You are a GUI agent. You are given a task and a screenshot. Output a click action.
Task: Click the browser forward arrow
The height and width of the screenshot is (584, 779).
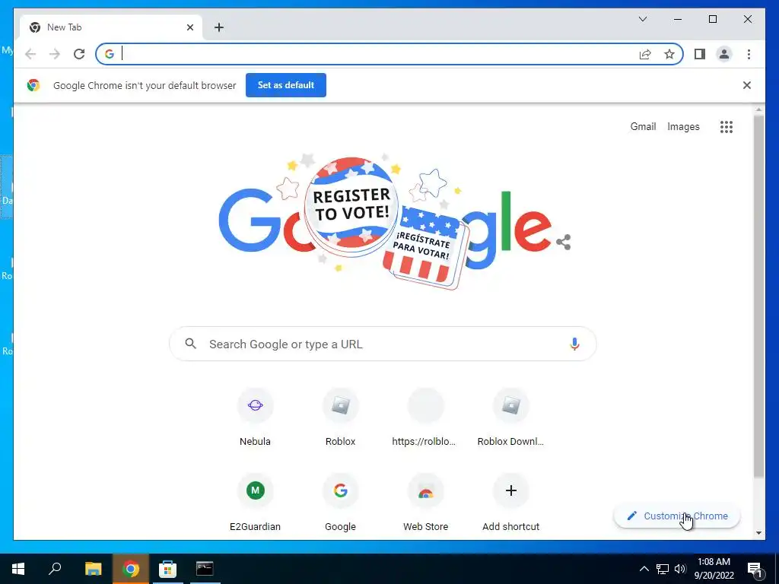pos(55,54)
